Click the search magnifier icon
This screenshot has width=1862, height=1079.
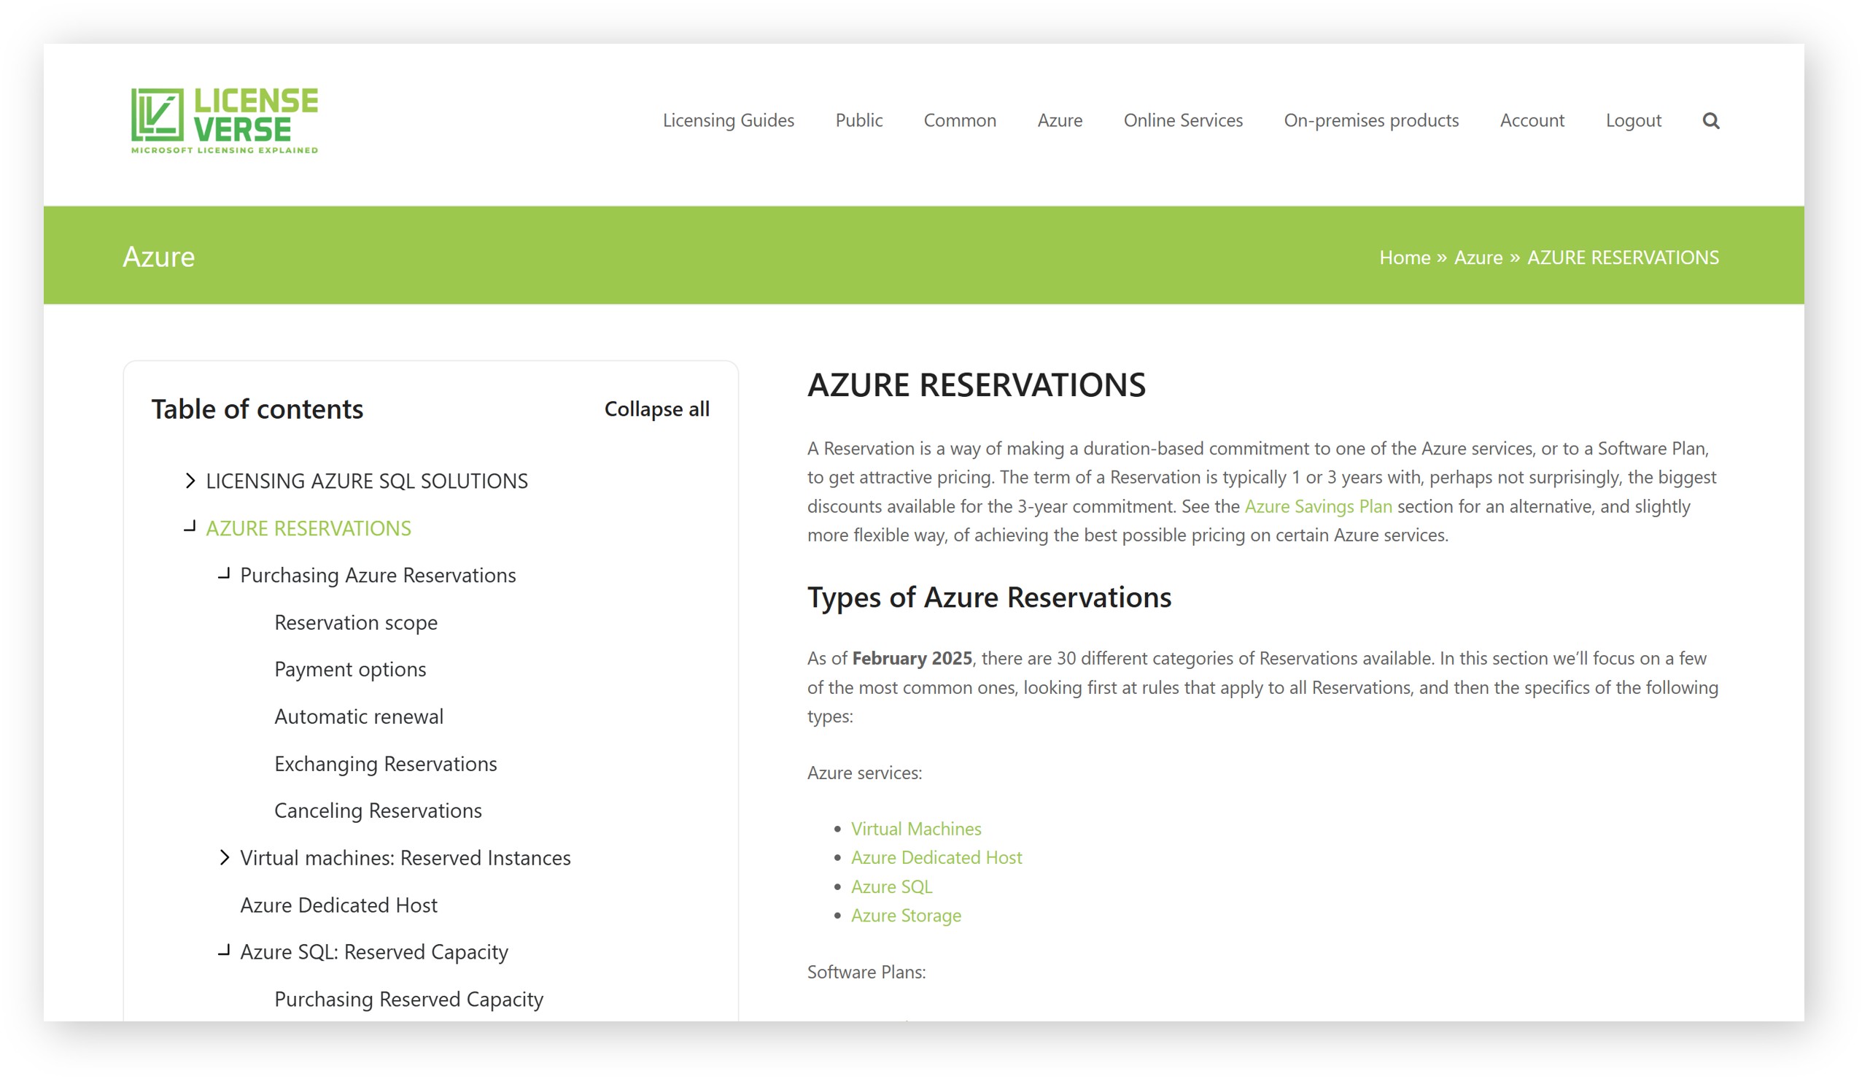click(1710, 120)
